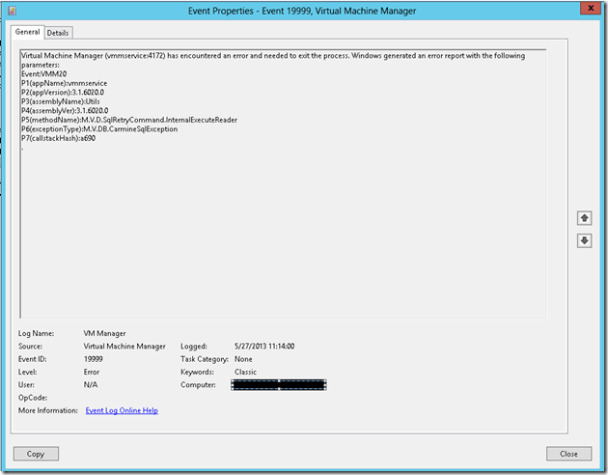Click the Log Name value VM Manager
The height and width of the screenshot is (475, 608).
[107, 332]
